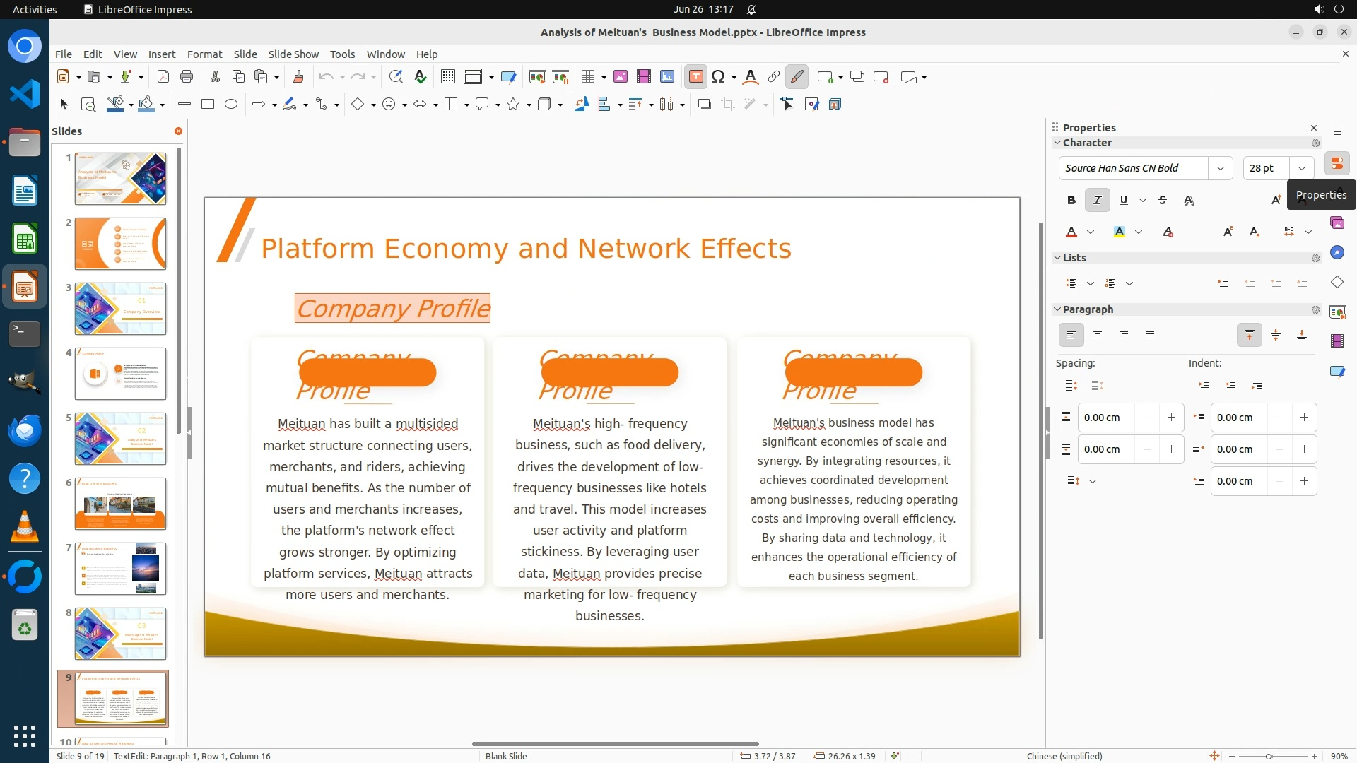Select slide 6 thumbnail

click(x=120, y=504)
